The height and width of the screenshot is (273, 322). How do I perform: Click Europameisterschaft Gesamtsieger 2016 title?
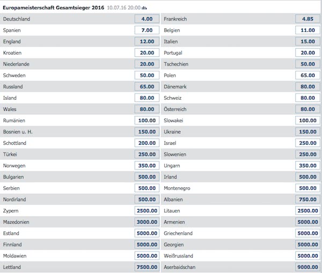(x=53, y=8)
